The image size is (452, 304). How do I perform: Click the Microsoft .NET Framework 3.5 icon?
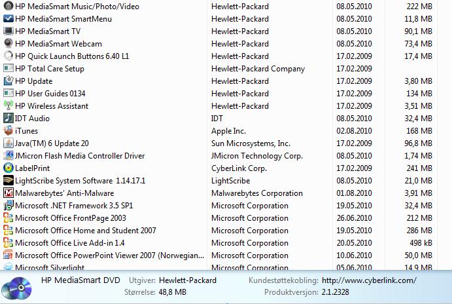coord(9,205)
